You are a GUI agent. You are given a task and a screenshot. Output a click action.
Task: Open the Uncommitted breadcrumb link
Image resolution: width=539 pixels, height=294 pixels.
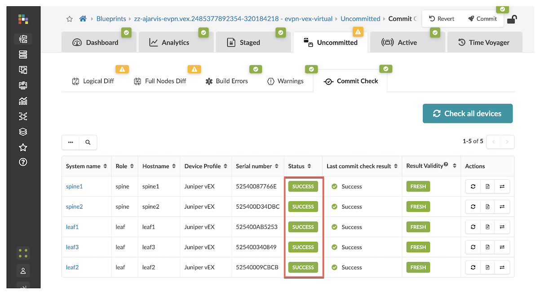360,19
